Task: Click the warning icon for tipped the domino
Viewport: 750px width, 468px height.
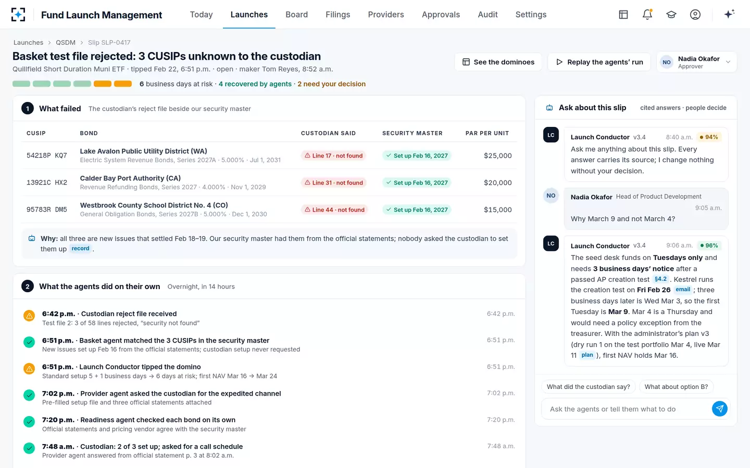Action: (x=29, y=369)
